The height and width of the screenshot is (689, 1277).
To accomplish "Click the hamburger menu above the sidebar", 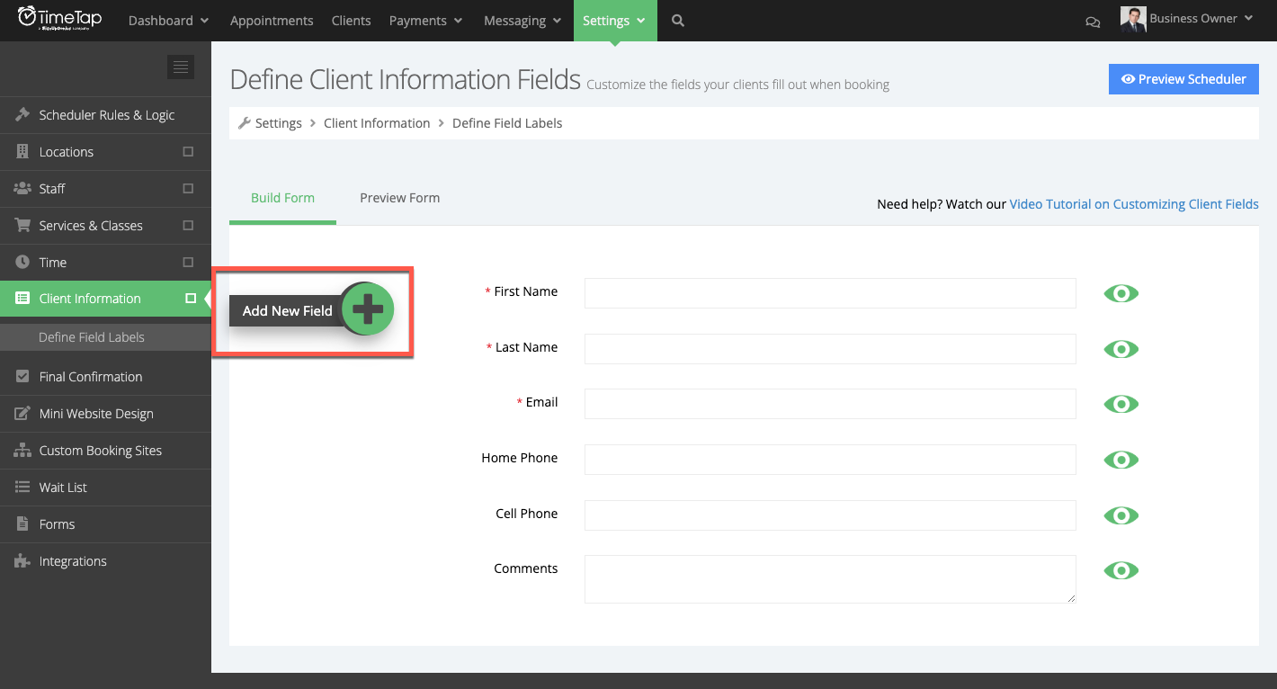I will click(180, 67).
